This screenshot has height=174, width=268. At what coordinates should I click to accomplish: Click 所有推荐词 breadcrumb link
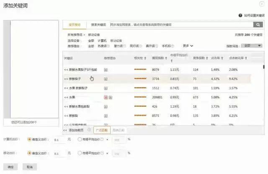point(75,35)
